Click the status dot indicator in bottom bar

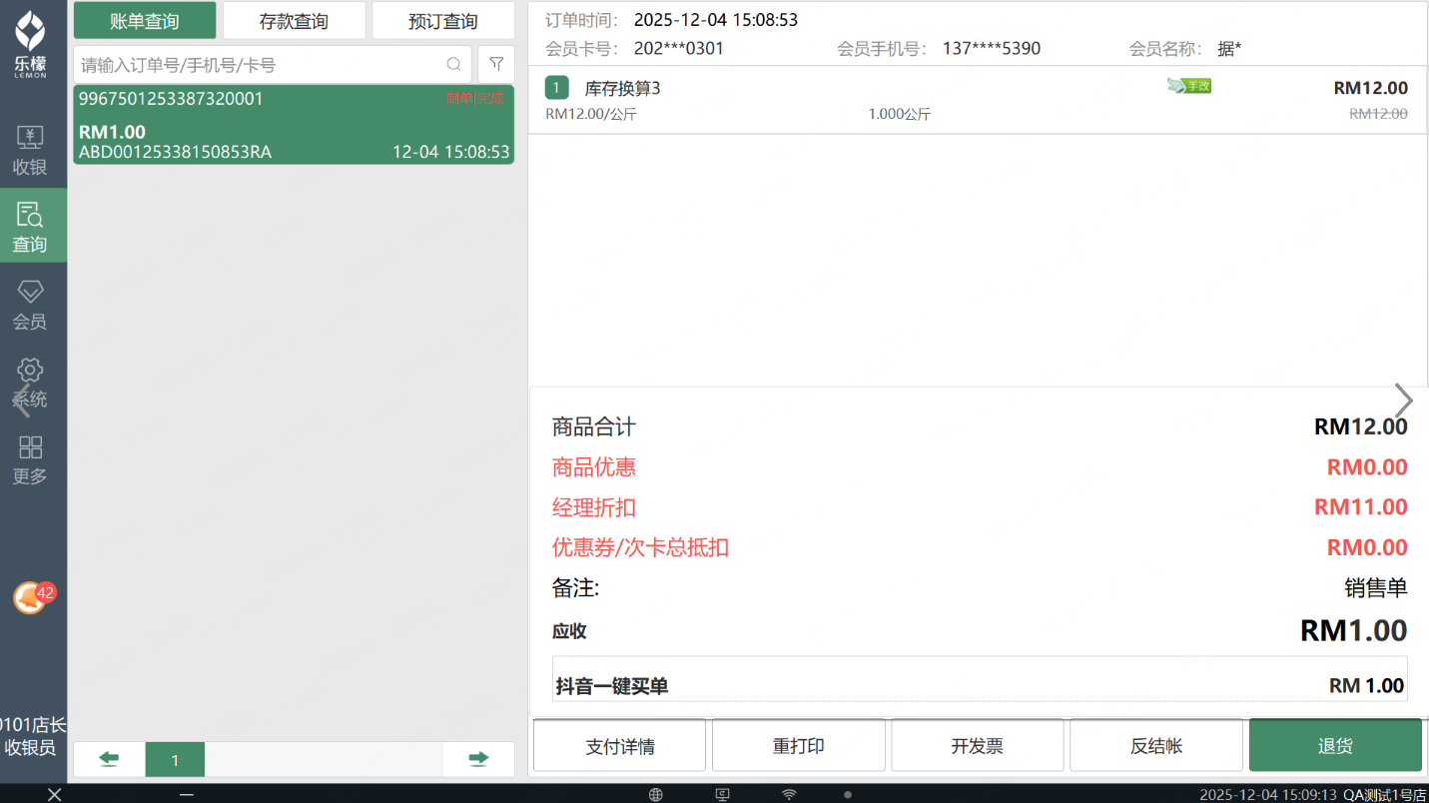(848, 795)
